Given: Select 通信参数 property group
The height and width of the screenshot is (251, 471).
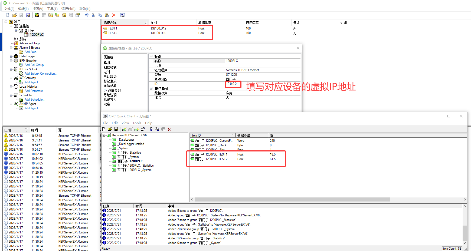Looking at the screenshot, I should point(110,86).
